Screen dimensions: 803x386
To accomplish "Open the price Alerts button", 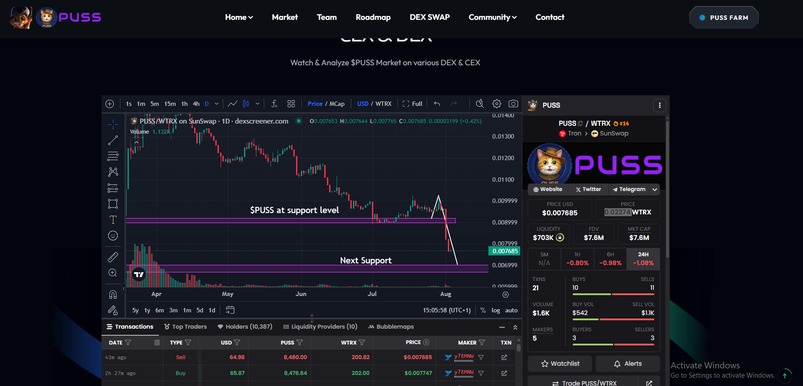I will tap(628, 364).
